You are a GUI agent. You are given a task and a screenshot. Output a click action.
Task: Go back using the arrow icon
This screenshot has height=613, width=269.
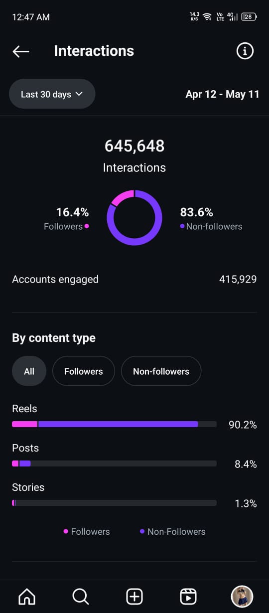[x=21, y=51]
